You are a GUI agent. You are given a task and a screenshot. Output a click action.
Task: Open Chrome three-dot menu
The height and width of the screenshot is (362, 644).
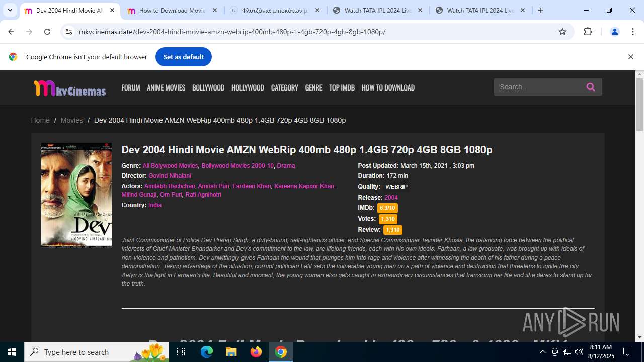click(x=633, y=32)
